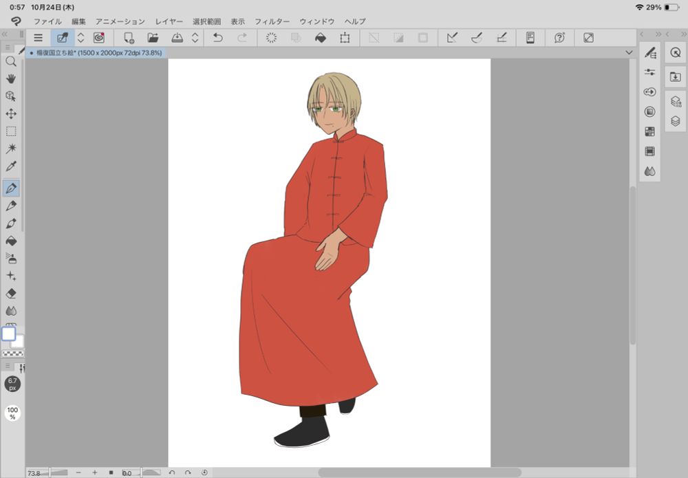The width and height of the screenshot is (688, 478).
Task: Open the stepper arrows beside save icon
Action: coord(195,38)
